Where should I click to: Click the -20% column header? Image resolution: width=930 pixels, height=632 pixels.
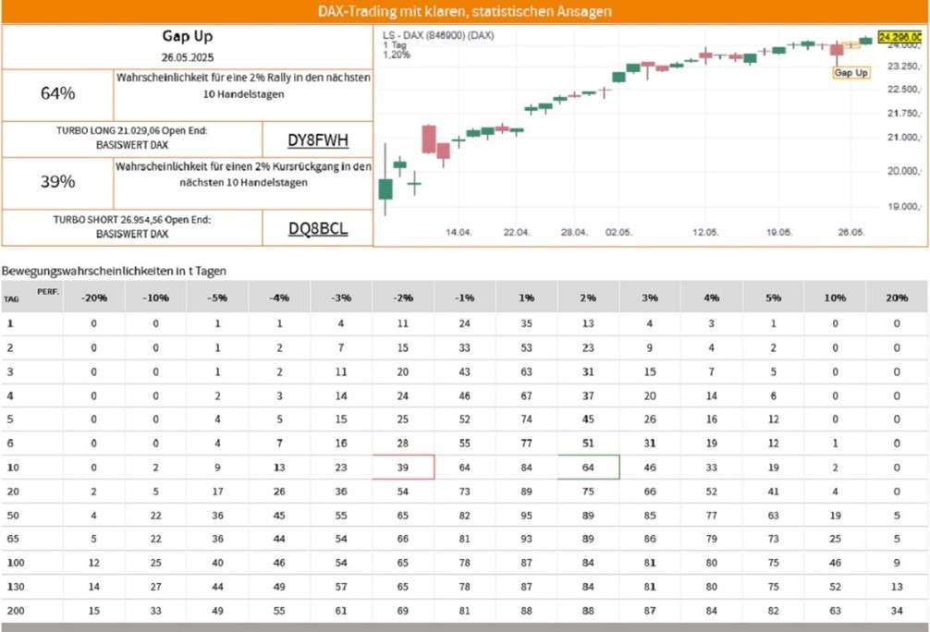pyautogui.click(x=93, y=298)
